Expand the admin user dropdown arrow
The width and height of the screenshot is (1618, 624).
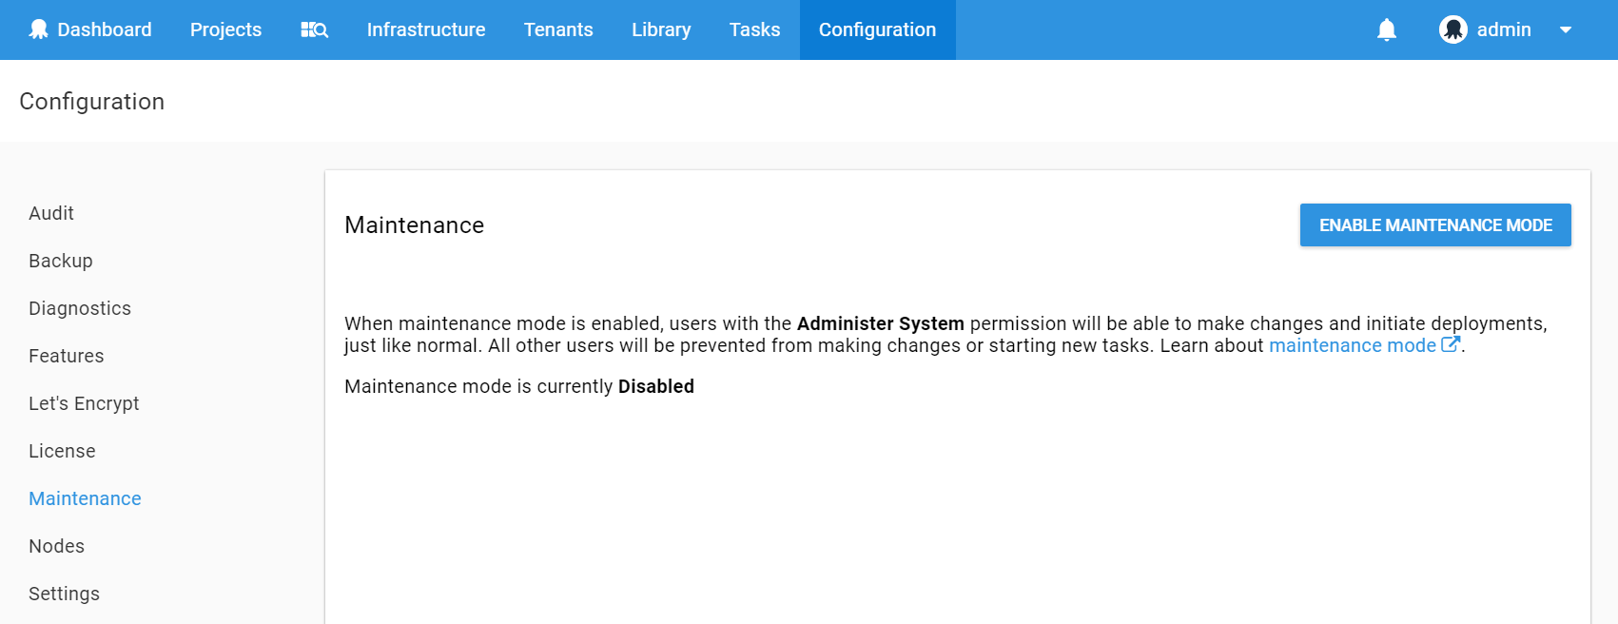pos(1566,29)
